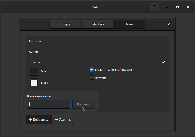The width and height of the screenshot is (195, 137).
Task: Open the Текст color swatch
Action: click(34, 83)
